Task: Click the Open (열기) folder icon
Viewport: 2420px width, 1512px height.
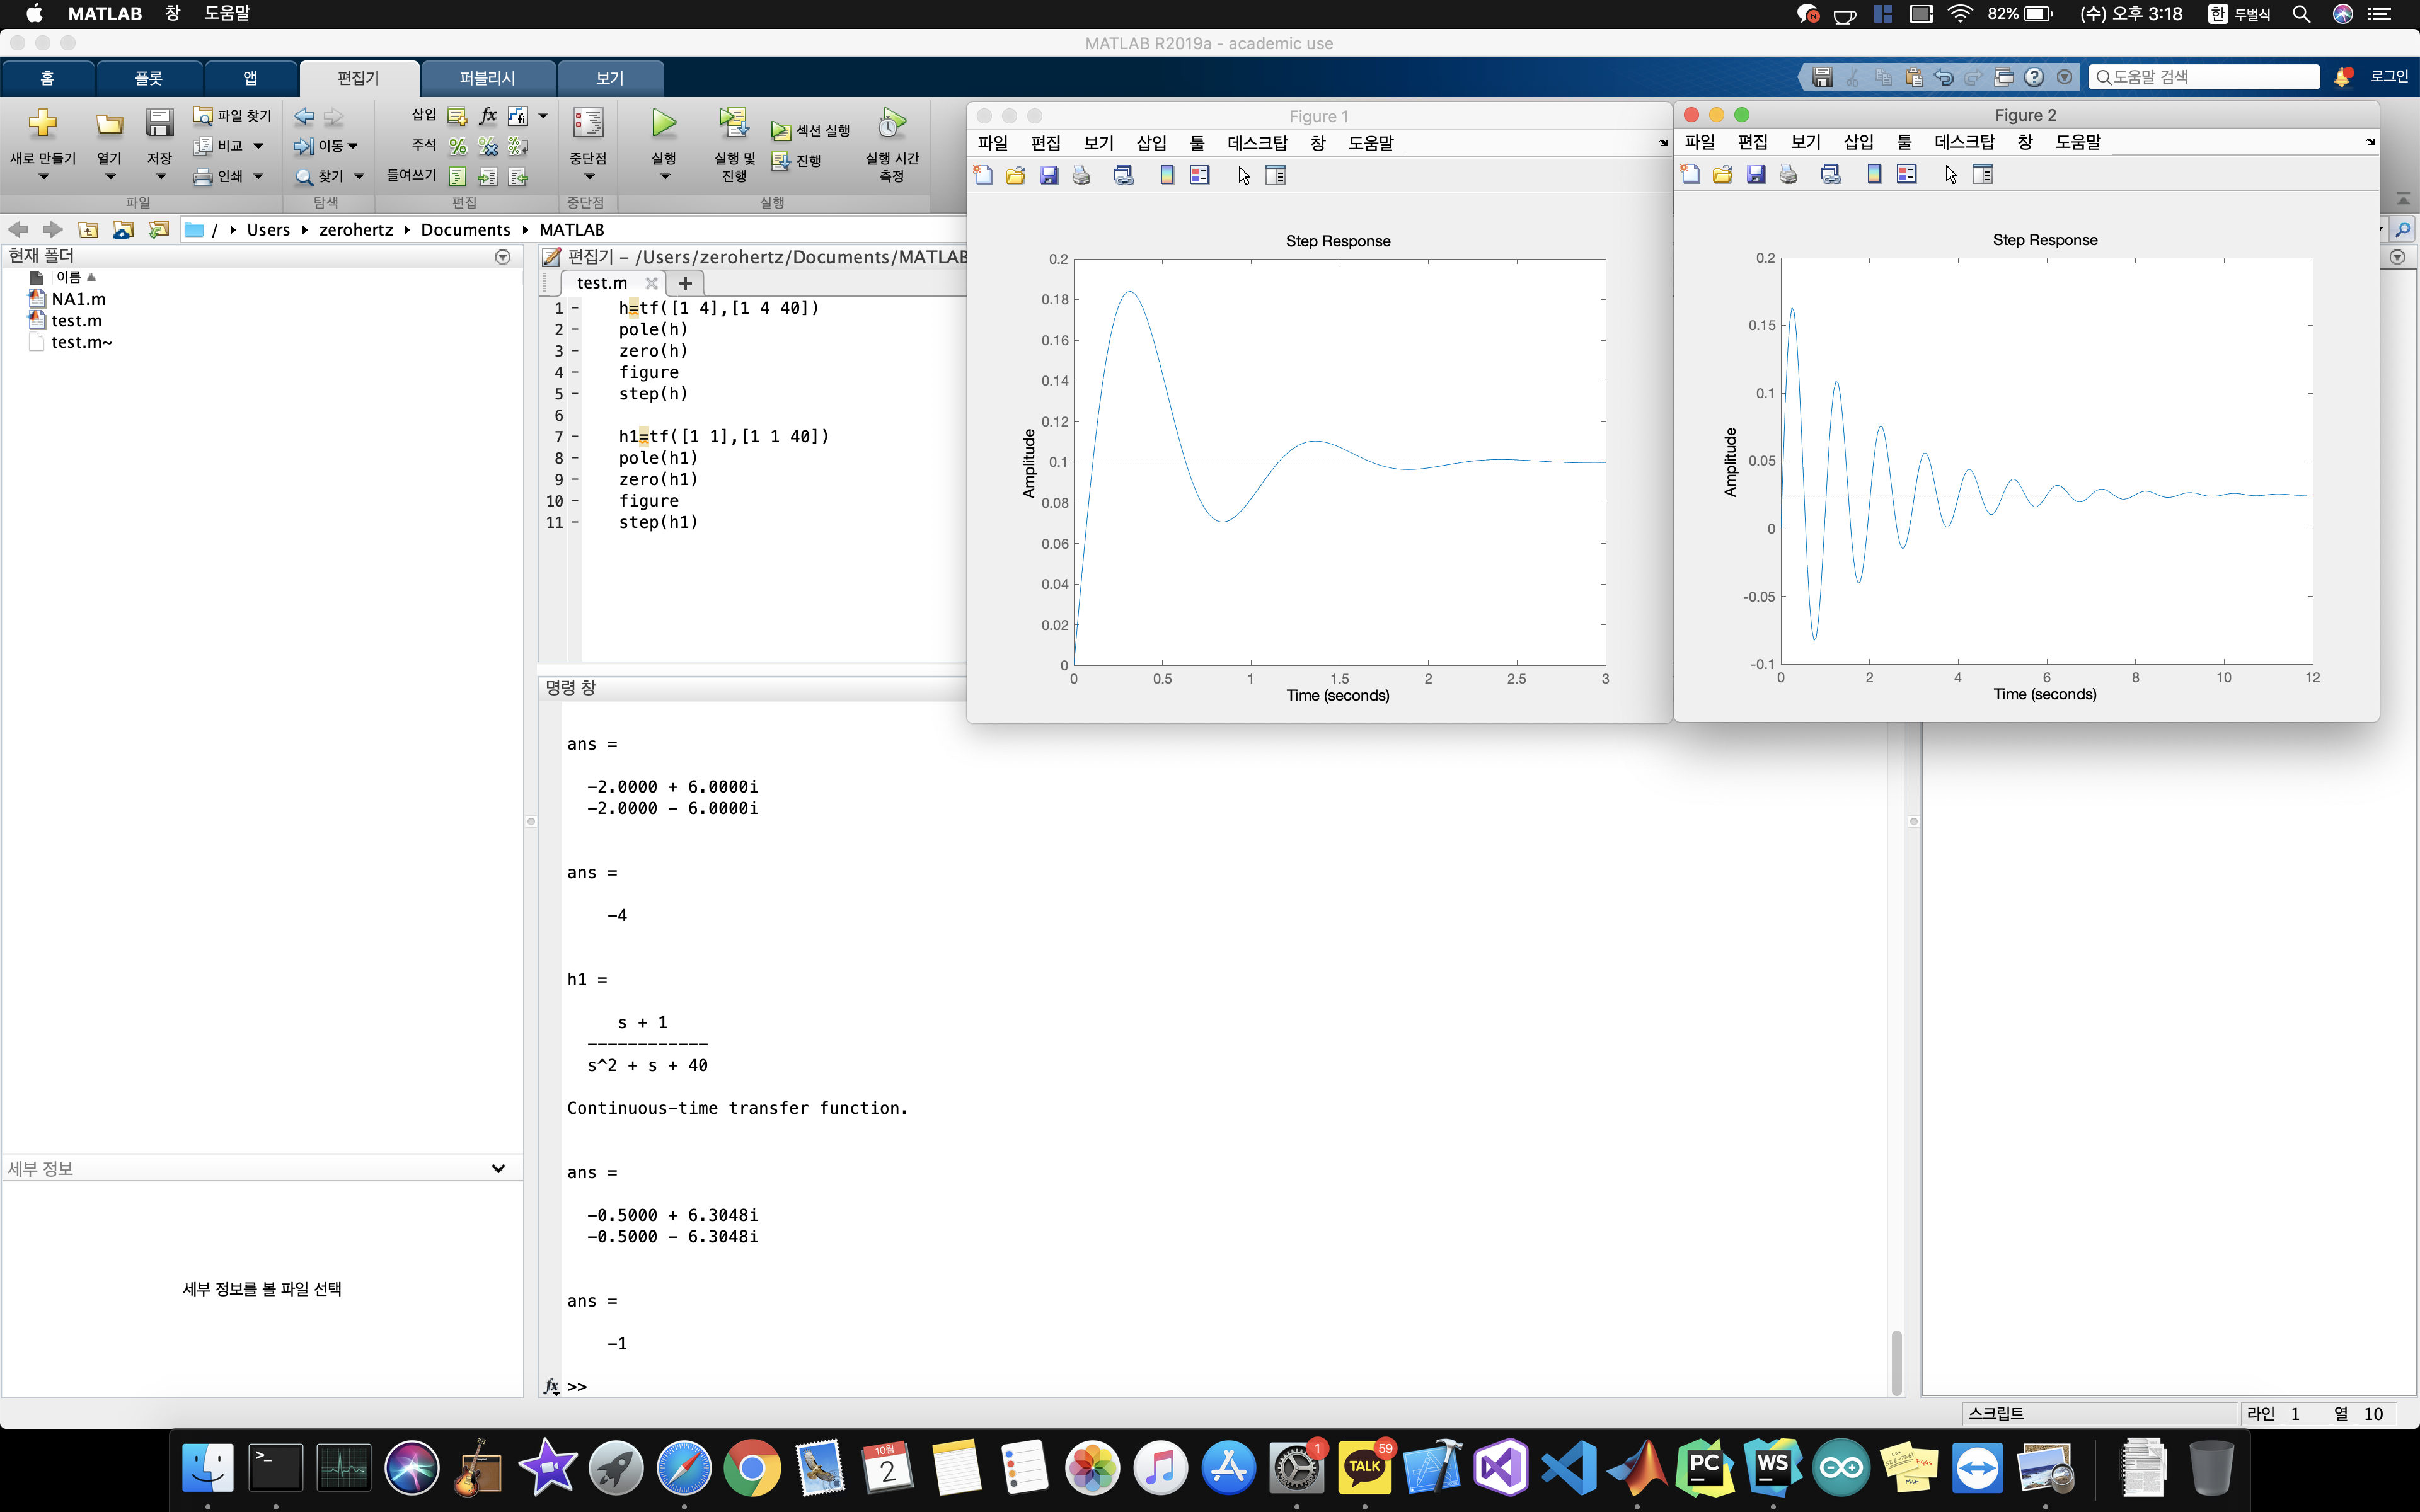Action: point(109,124)
